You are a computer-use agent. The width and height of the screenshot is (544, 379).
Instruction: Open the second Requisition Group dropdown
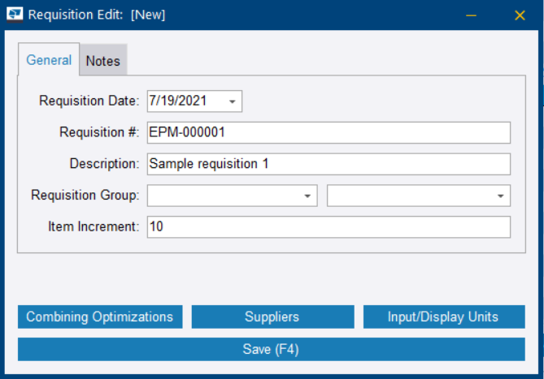[418, 196]
